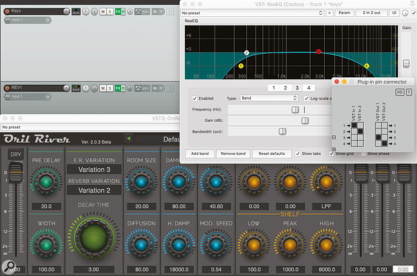Switch to ReaEQ band tab 1
Screen dimensions: 417x276
tap(274, 88)
